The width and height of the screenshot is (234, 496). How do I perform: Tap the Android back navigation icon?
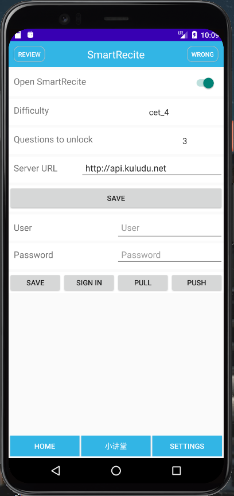(56, 471)
